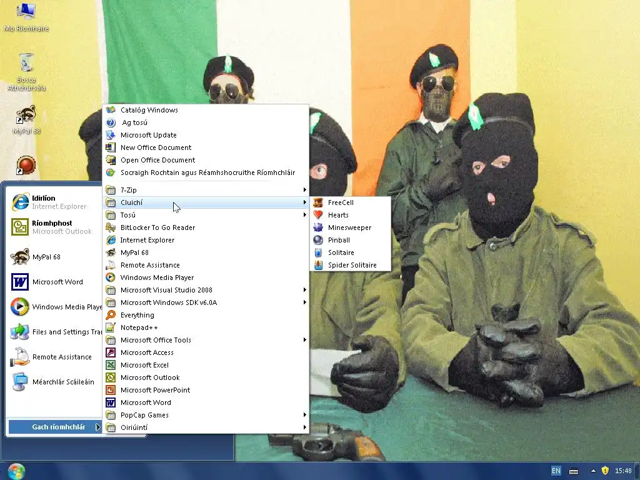The width and height of the screenshot is (640, 480).
Task: Launch Microsoft Excel
Action: pyautogui.click(x=206, y=365)
